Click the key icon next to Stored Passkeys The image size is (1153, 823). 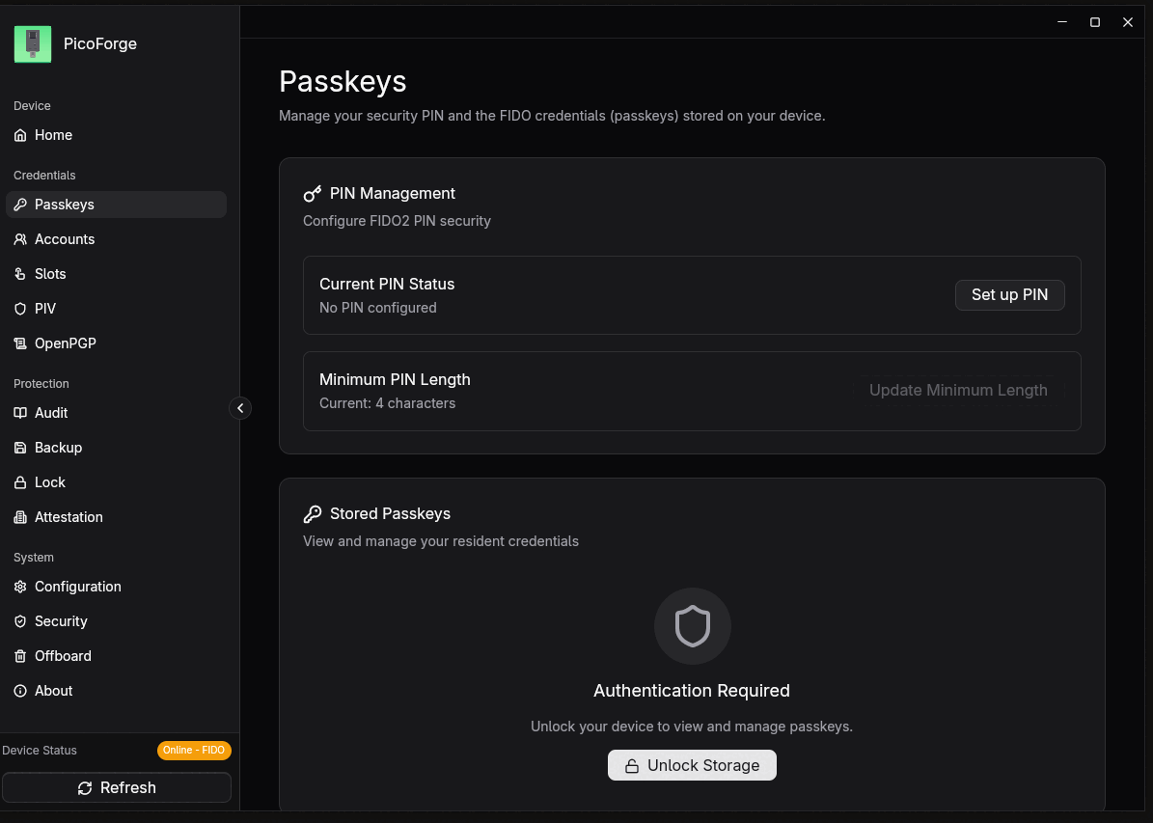pos(313,513)
